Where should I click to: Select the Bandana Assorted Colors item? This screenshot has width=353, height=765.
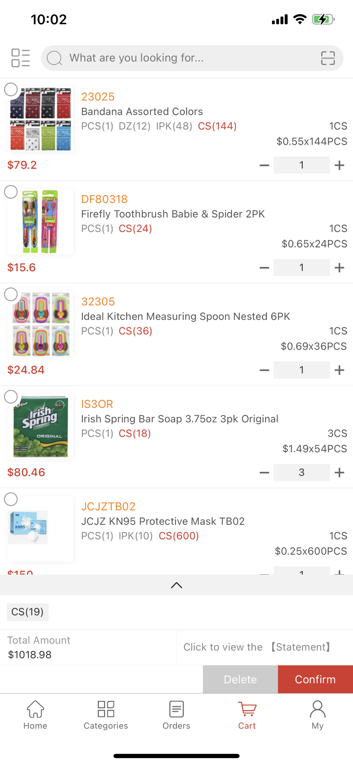click(11, 90)
